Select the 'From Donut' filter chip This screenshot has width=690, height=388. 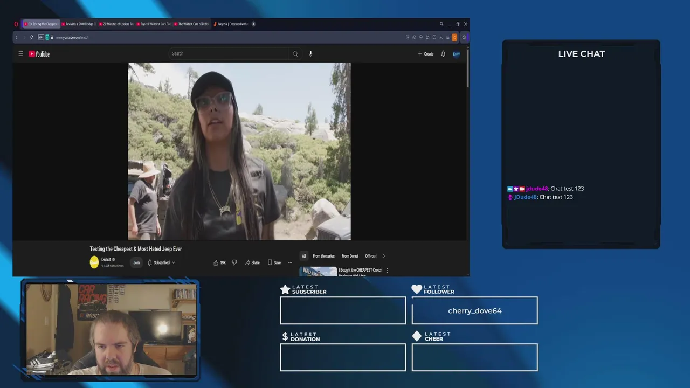point(350,256)
